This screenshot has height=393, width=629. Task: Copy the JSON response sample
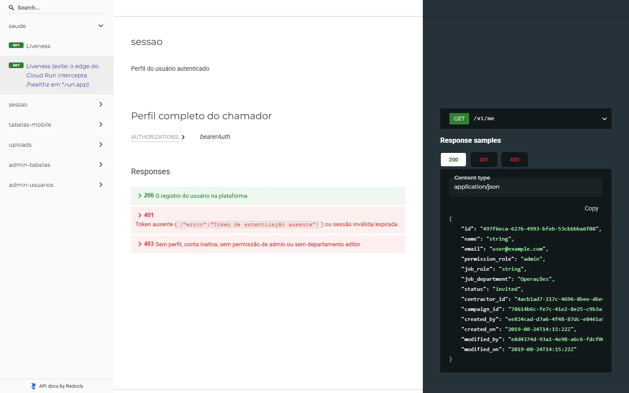[x=591, y=208]
